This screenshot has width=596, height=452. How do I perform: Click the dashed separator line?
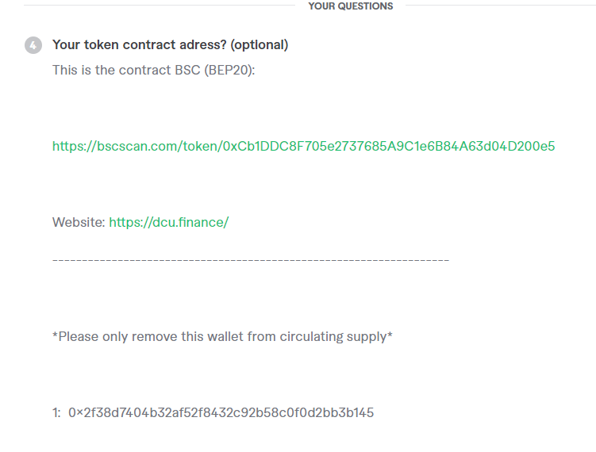click(250, 260)
